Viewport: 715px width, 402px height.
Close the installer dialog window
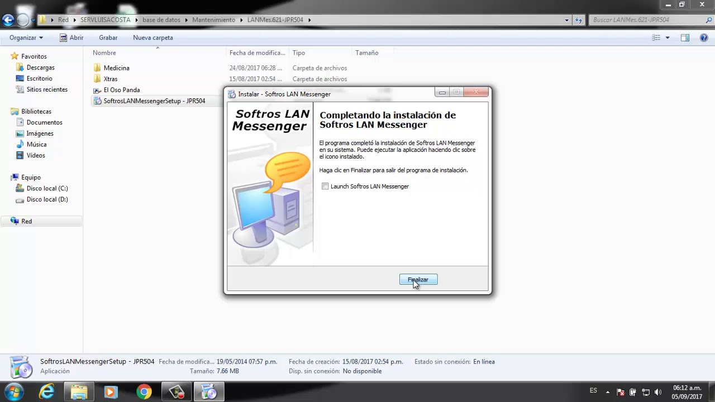pyautogui.click(x=476, y=92)
